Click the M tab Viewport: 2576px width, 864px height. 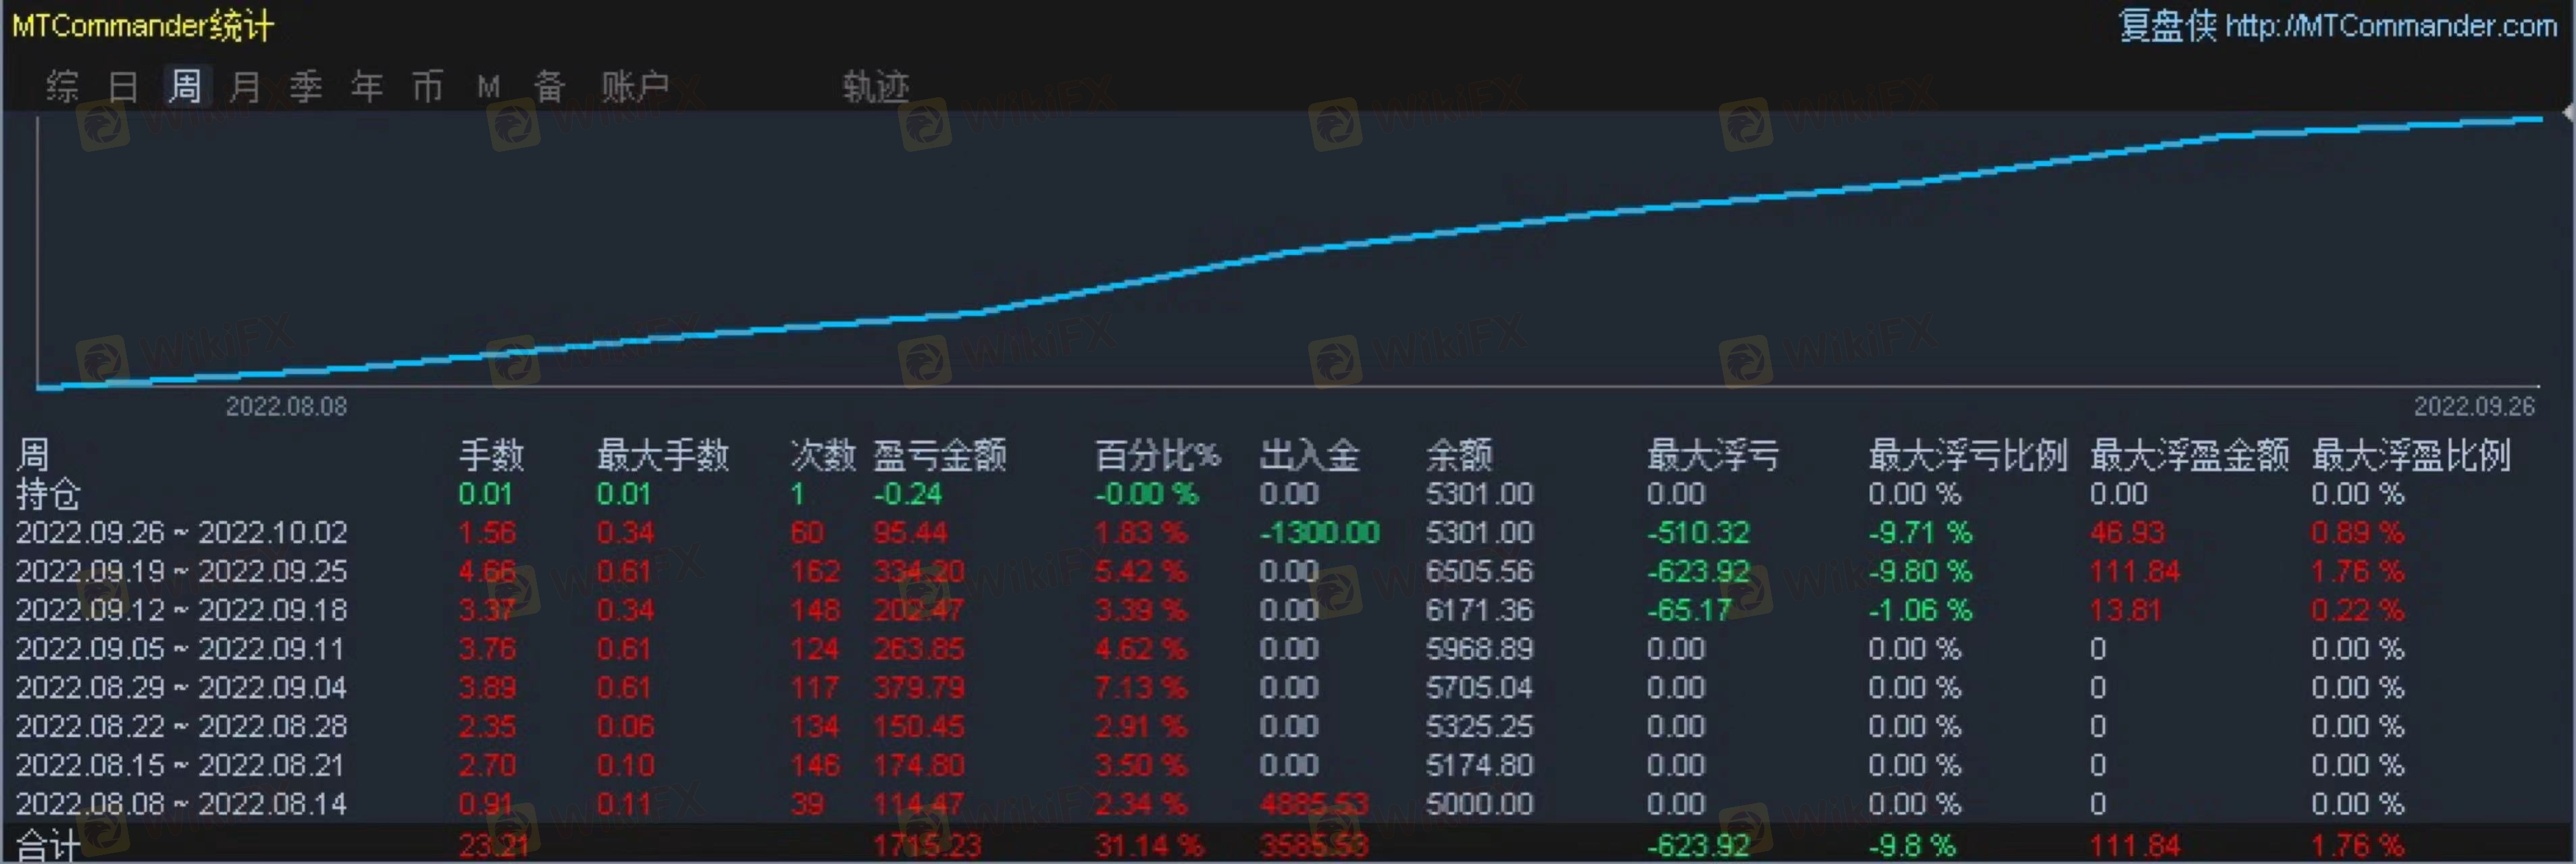(x=488, y=87)
